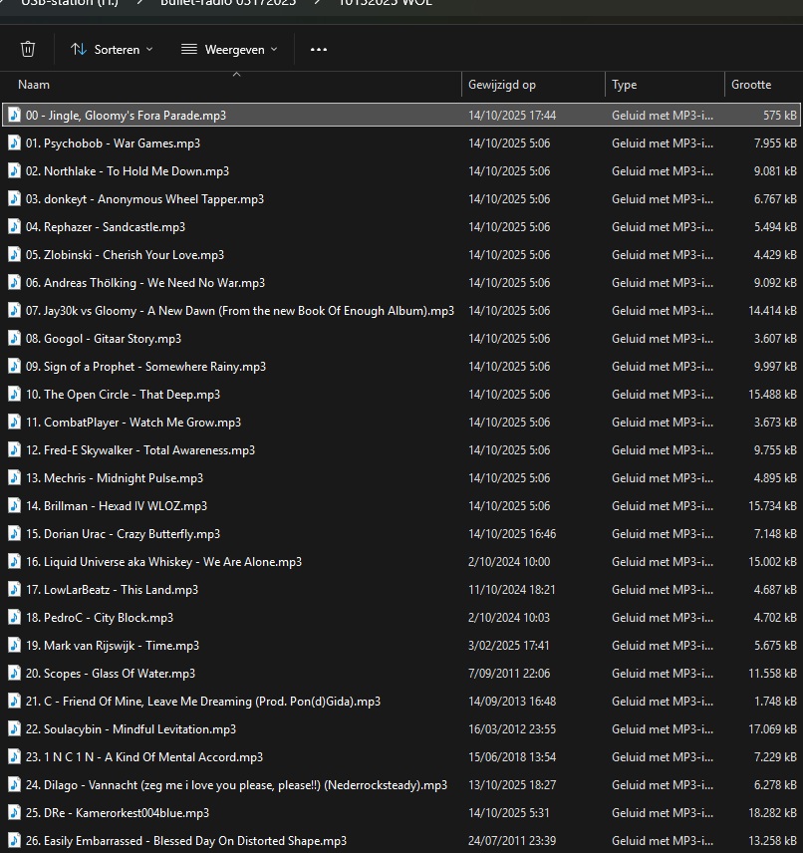The image size is (803, 853).
Task: Select 05. Zlobinski - Cherish Your Love.mp3
Action: point(125,254)
